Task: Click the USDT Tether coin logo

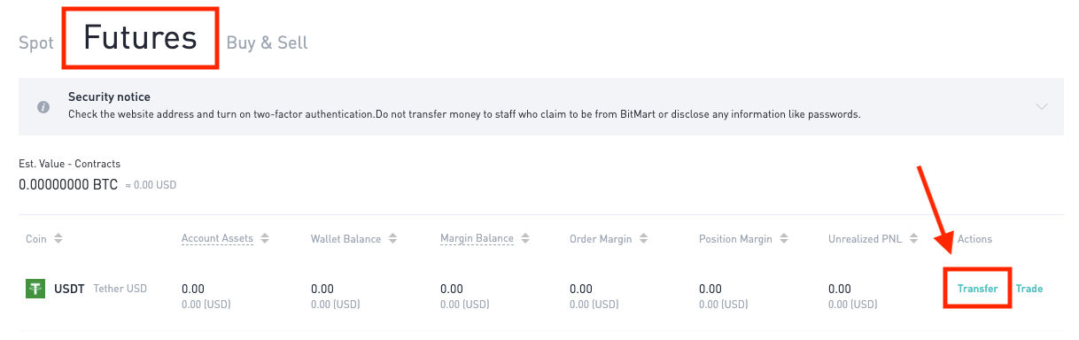Action: click(35, 289)
